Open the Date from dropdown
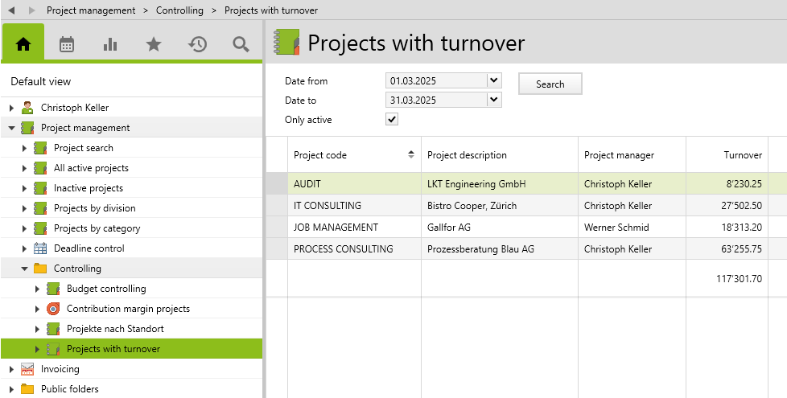 point(494,80)
